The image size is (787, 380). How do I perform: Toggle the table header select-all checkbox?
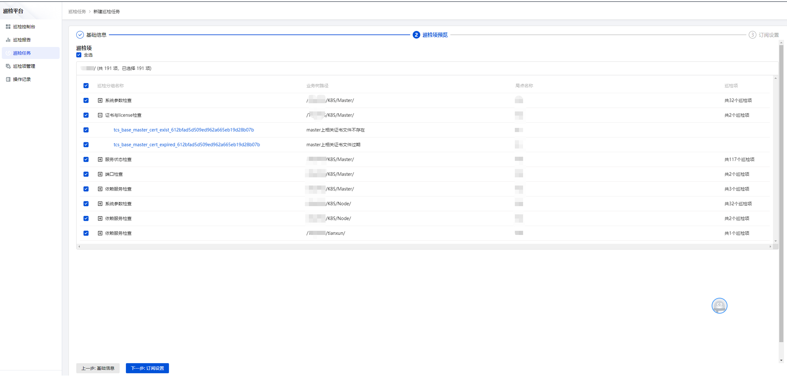point(86,86)
